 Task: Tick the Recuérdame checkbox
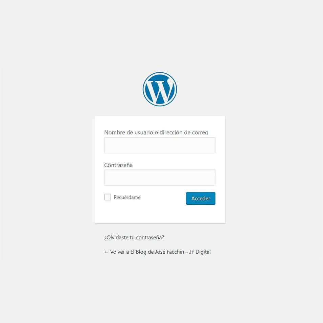click(108, 197)
